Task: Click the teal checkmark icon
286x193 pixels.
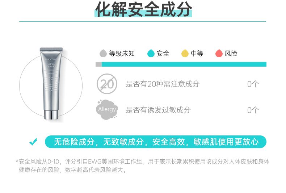Action: 33,142
